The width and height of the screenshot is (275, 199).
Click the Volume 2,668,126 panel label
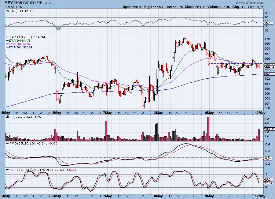click(25, 117)
